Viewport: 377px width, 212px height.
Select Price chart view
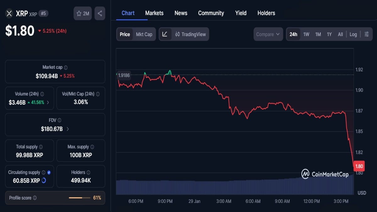pyautogui.click(x=125, y=34)
